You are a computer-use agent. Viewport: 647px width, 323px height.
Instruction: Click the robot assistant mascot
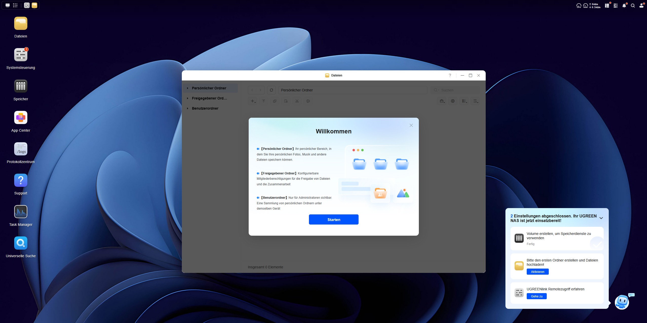click(622, 302)
